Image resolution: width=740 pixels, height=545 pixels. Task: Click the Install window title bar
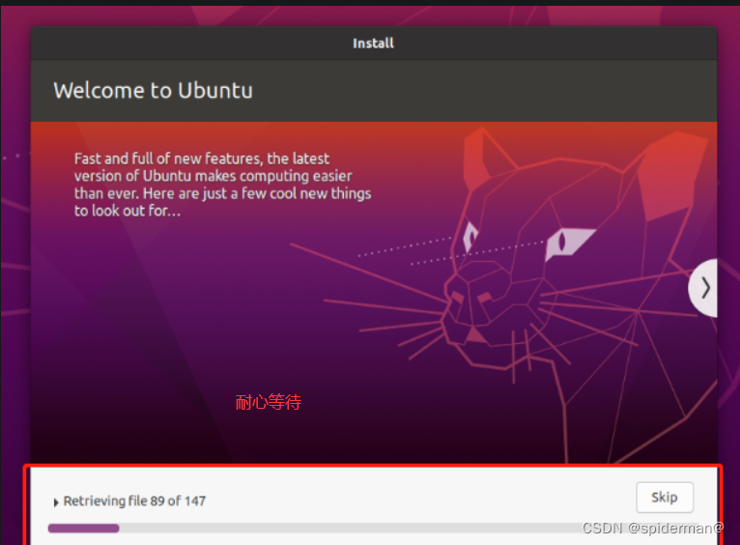pyautogui.click(x=373, y=43)
